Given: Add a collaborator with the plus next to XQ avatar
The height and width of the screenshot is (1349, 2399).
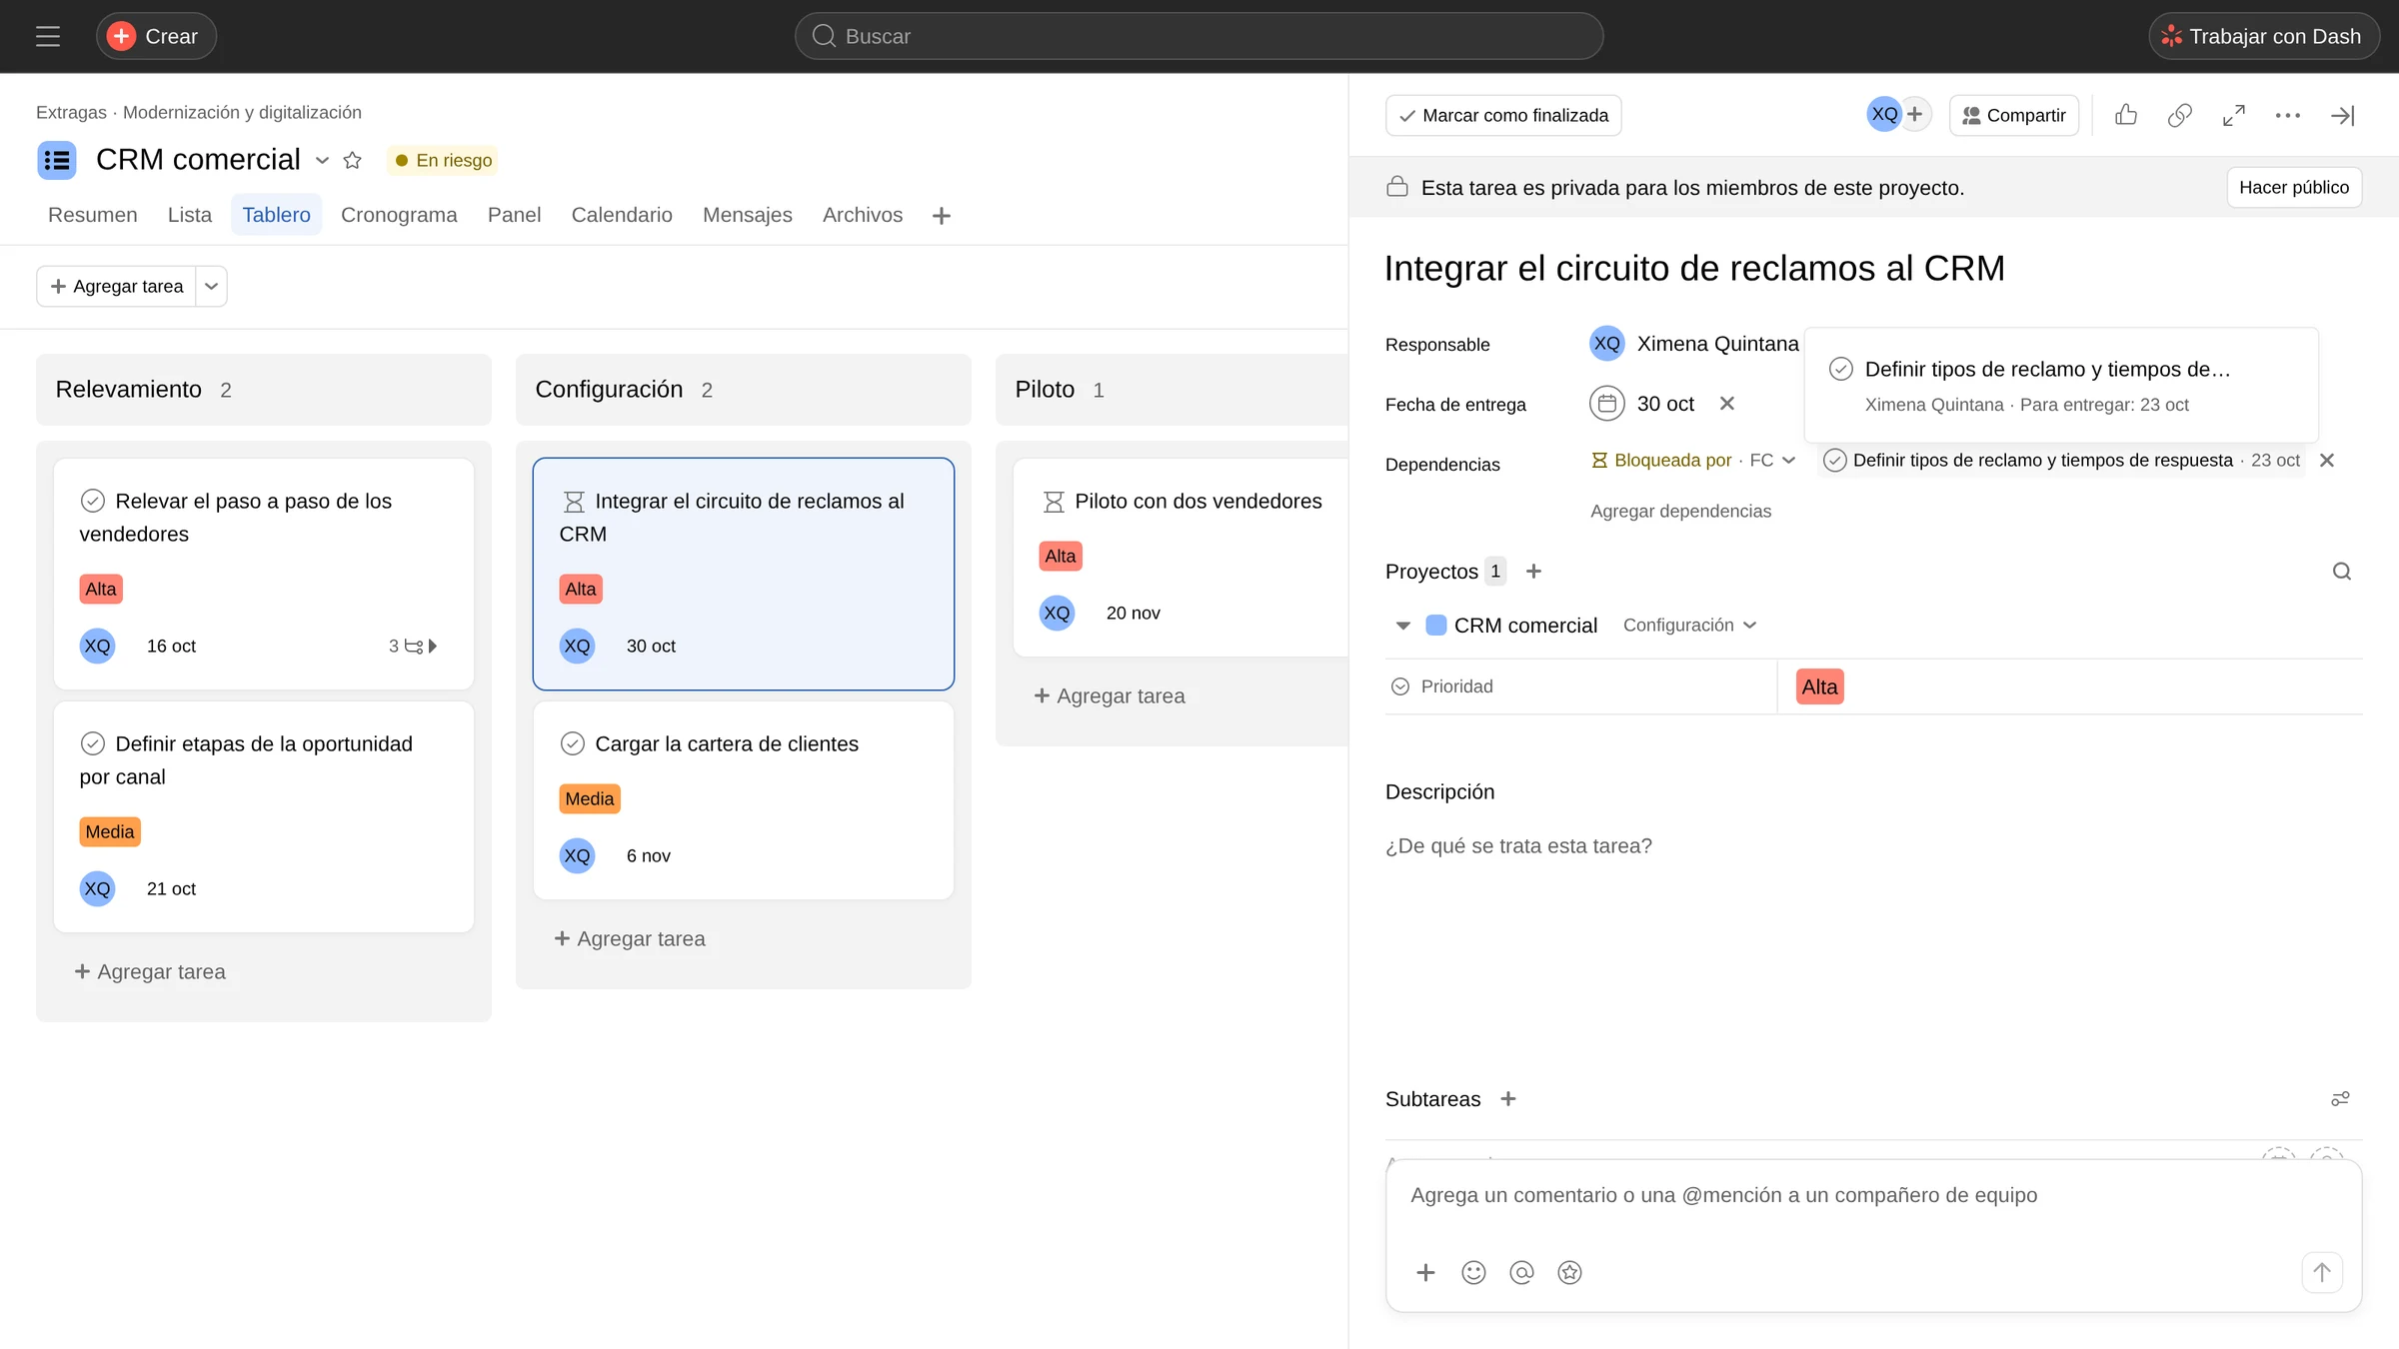Looking at the screenshot, I should click(1915, 115).
